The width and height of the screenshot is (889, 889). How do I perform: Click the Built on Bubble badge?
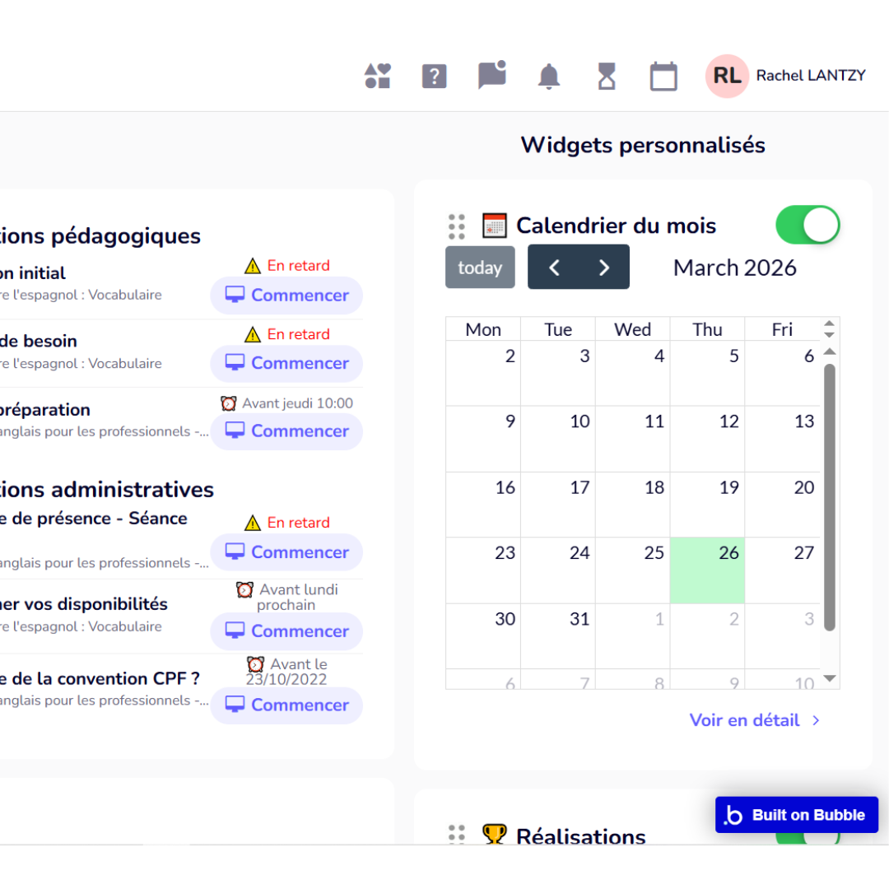(796, 815)
